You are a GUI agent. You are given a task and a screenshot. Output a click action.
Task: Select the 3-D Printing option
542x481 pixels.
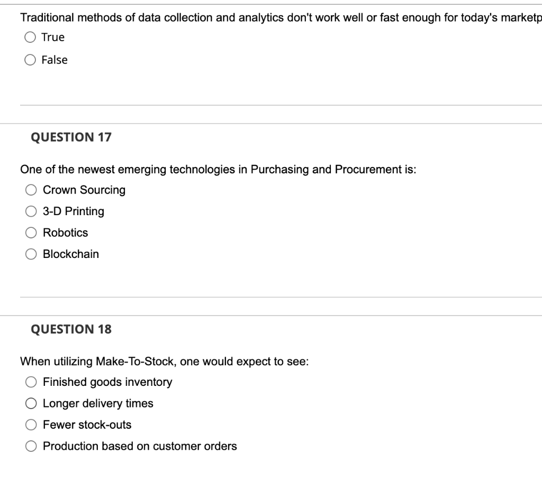click(31, 211)
